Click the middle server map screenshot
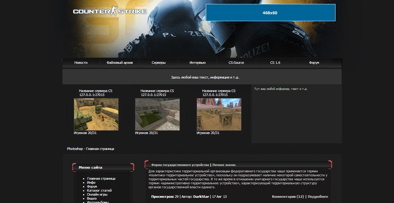The height and width of the screenshot is (203, 394). (x=157, y=114)
